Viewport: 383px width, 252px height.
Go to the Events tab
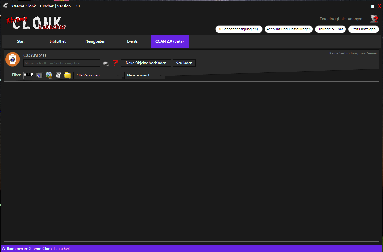point(132,41)
